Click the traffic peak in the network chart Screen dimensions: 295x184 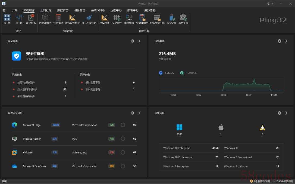coord(254,81)
